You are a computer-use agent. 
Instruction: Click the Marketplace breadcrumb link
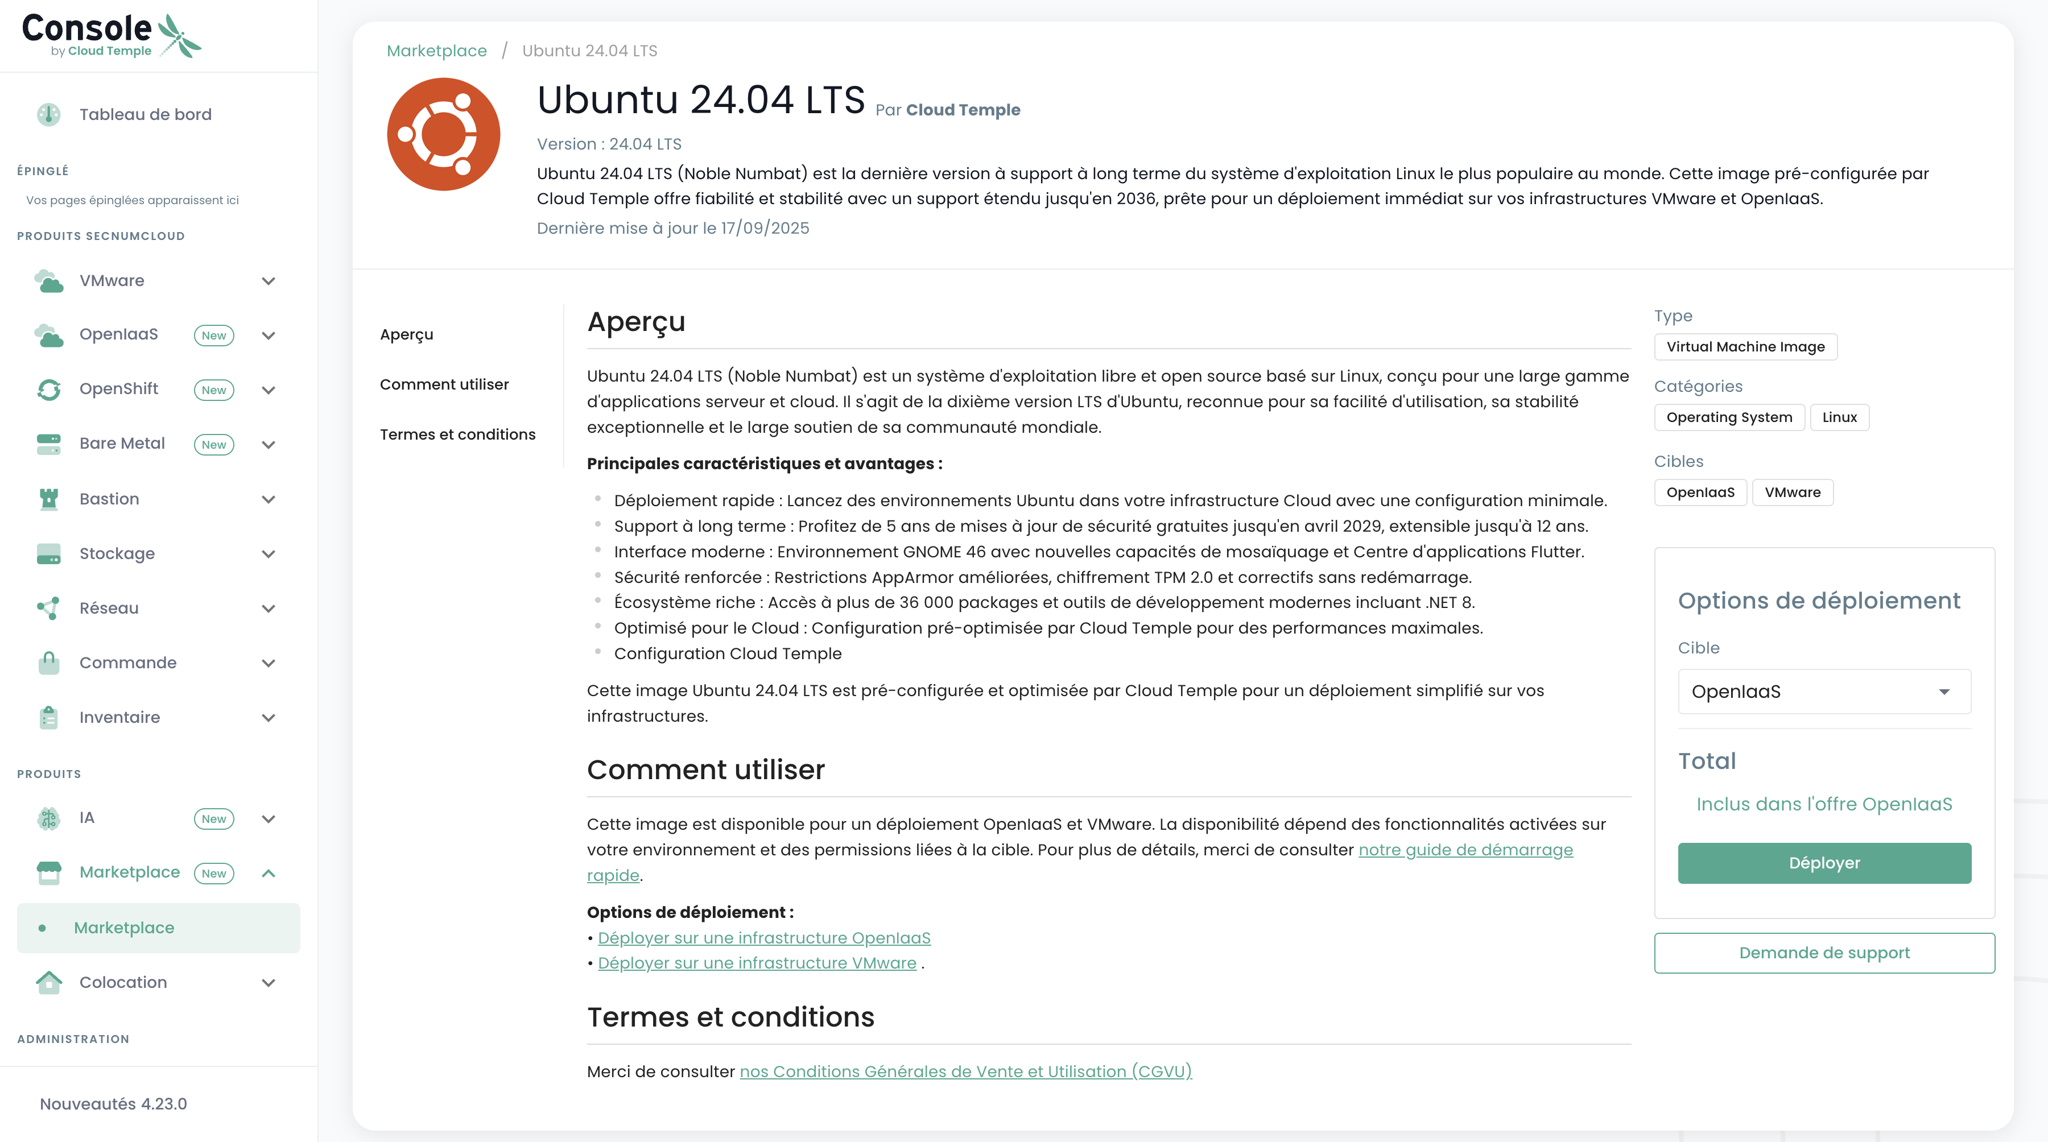pyautogui.click(x=436, y=51)
